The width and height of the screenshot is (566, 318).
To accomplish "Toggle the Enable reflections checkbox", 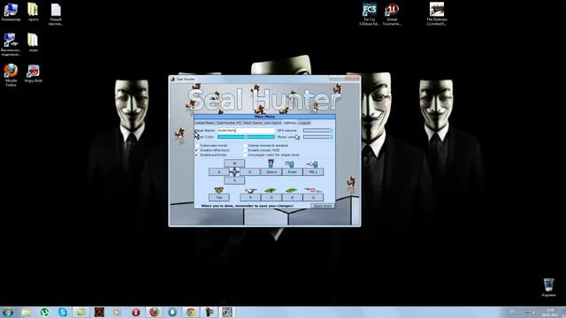I will 196,150.
